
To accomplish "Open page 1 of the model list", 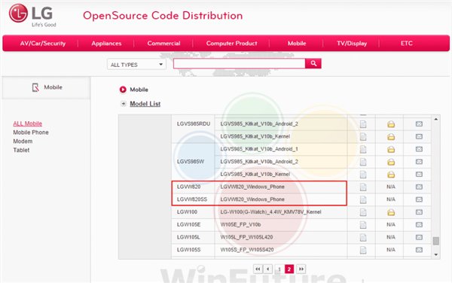I will coord(279,269).
